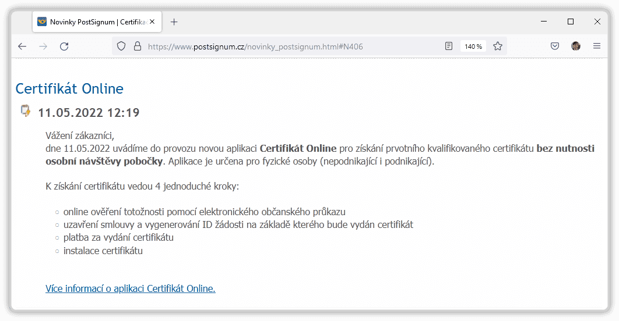Image resolution: width=619 pixels, height=321 pixels.
Task: Click bold text "osobní návštěvy pobočky"
Action: point(104,161)
